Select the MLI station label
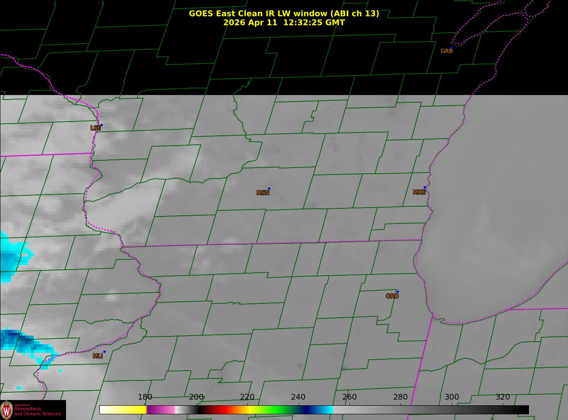Screen dimensions: 568x420 click(x=97, y=356)
